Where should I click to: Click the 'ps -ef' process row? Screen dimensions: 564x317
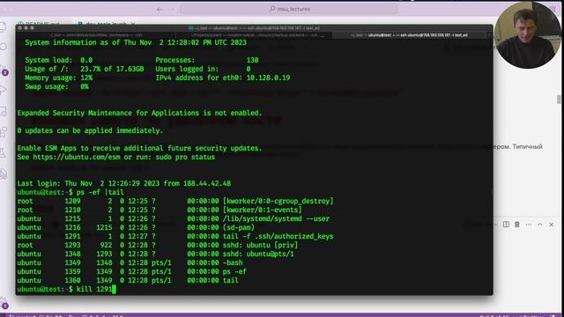click(x=132, y=271)
